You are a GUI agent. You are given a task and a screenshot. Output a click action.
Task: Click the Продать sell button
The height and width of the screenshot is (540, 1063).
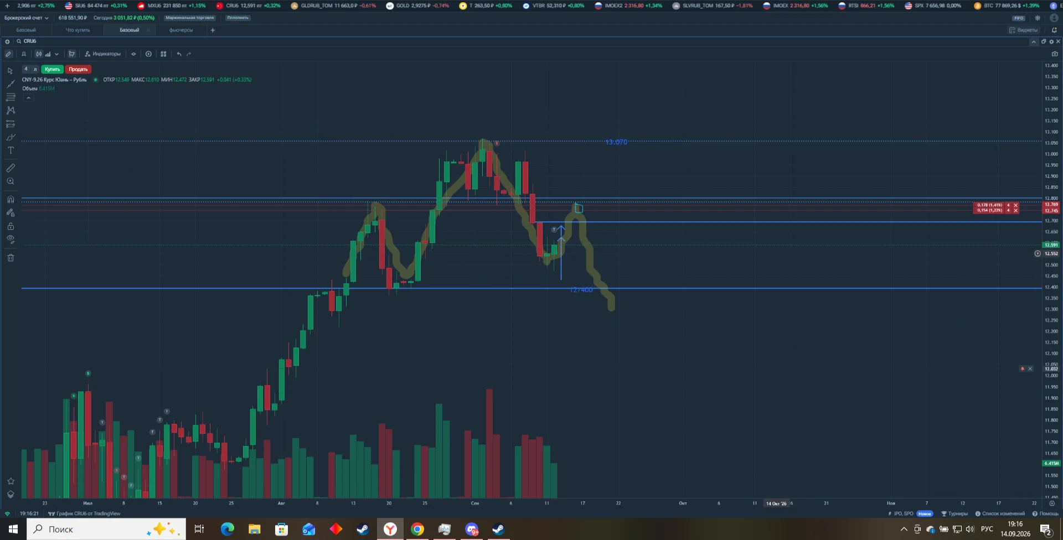click(x=78, y=69)
